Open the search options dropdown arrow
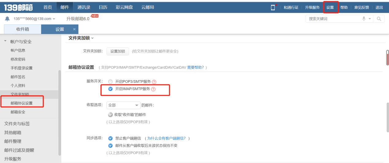 tap(370, 19)
